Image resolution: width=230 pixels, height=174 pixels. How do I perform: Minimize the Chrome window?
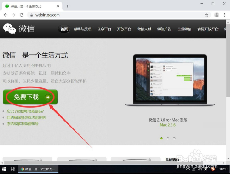[201, 3]
